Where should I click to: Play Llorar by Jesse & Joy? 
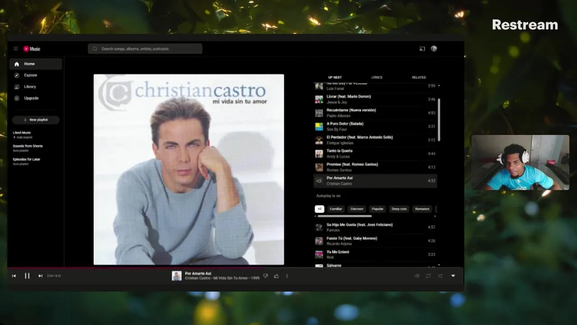(375, 99)
